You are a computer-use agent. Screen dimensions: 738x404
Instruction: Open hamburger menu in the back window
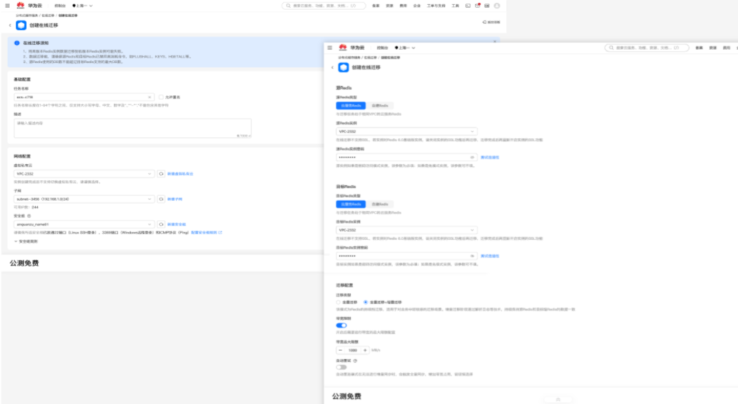click(7, 6)
